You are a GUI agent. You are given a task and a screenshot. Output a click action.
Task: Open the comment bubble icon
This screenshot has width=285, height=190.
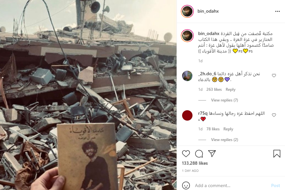tap(199, 154)
